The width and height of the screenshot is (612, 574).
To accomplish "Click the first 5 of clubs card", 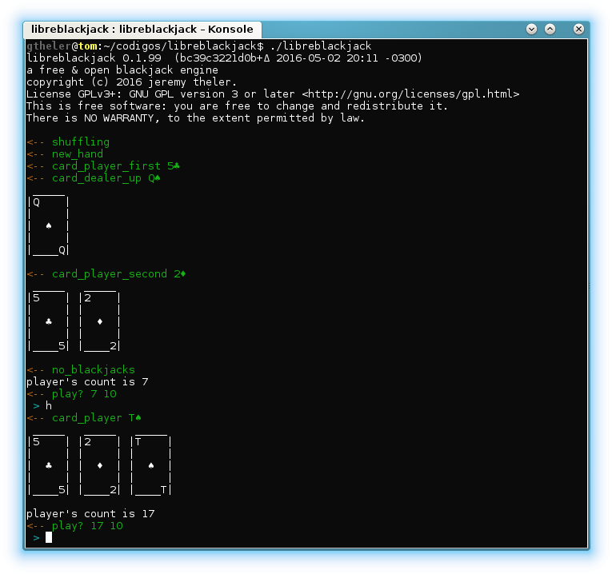I will point(48,321).
